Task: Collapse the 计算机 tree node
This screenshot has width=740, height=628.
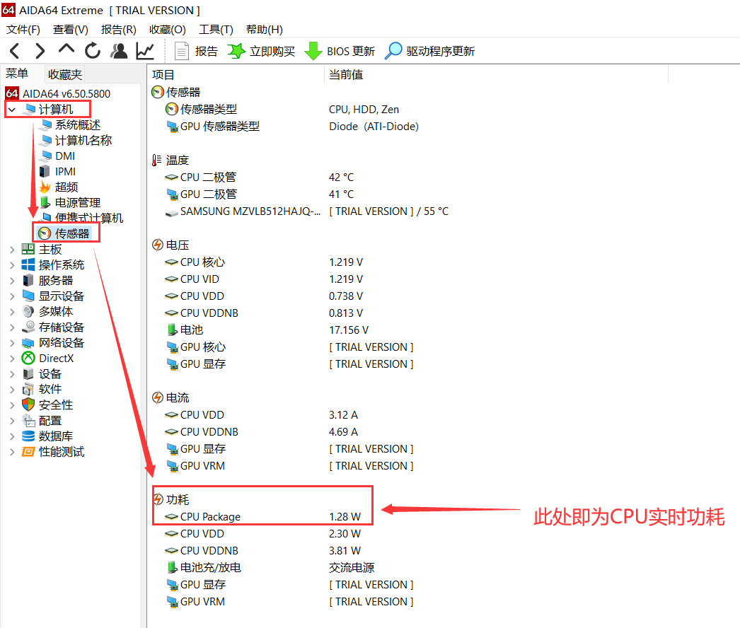Action: pos(11,109)
